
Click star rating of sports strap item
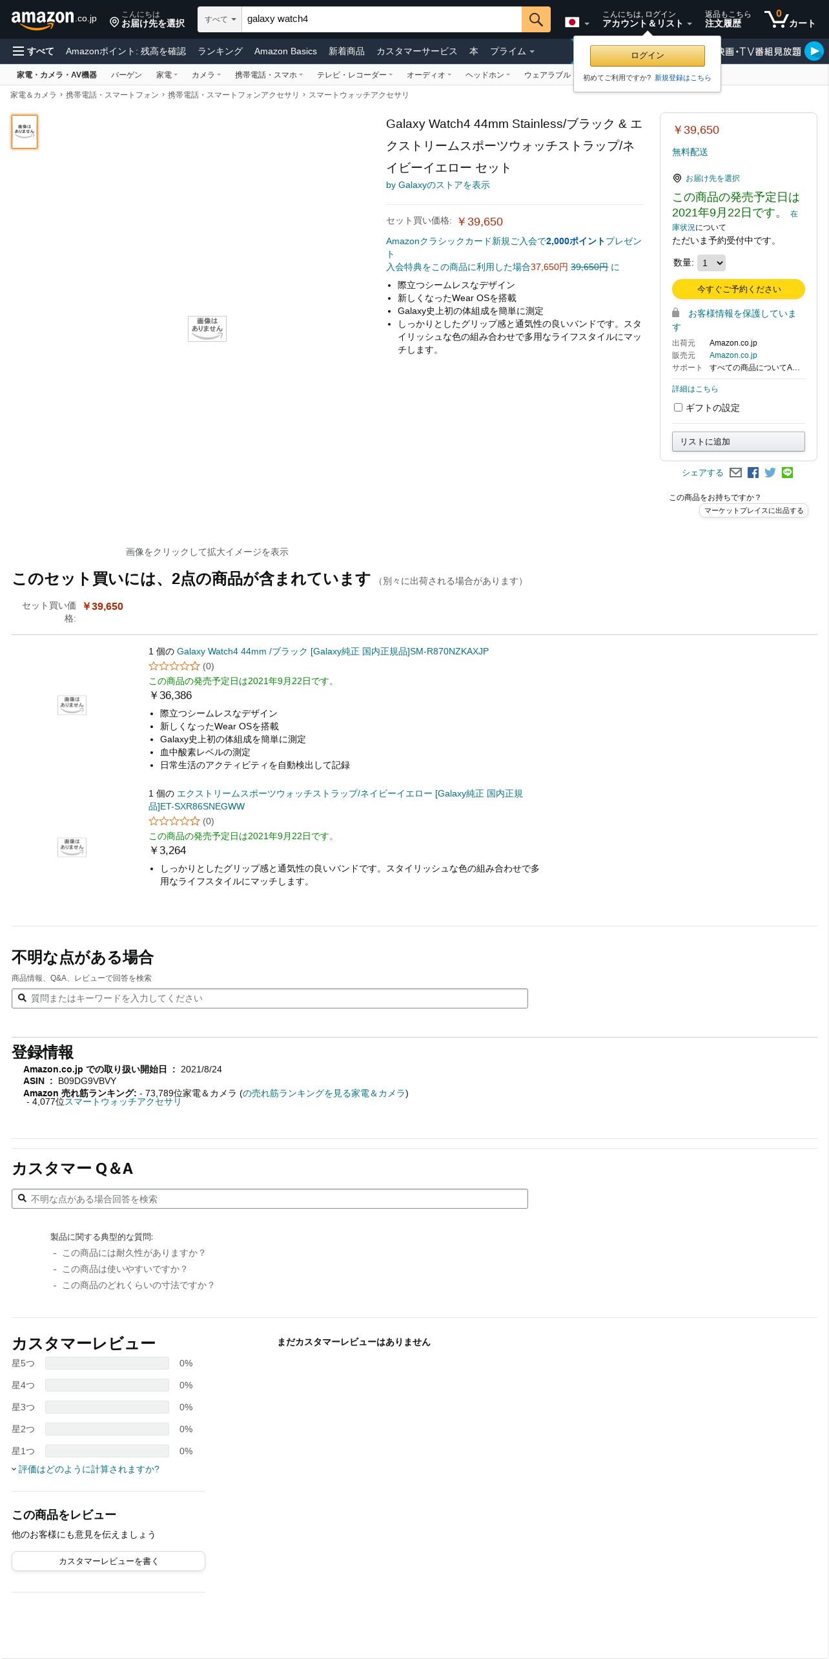click(x=174, y=821)
